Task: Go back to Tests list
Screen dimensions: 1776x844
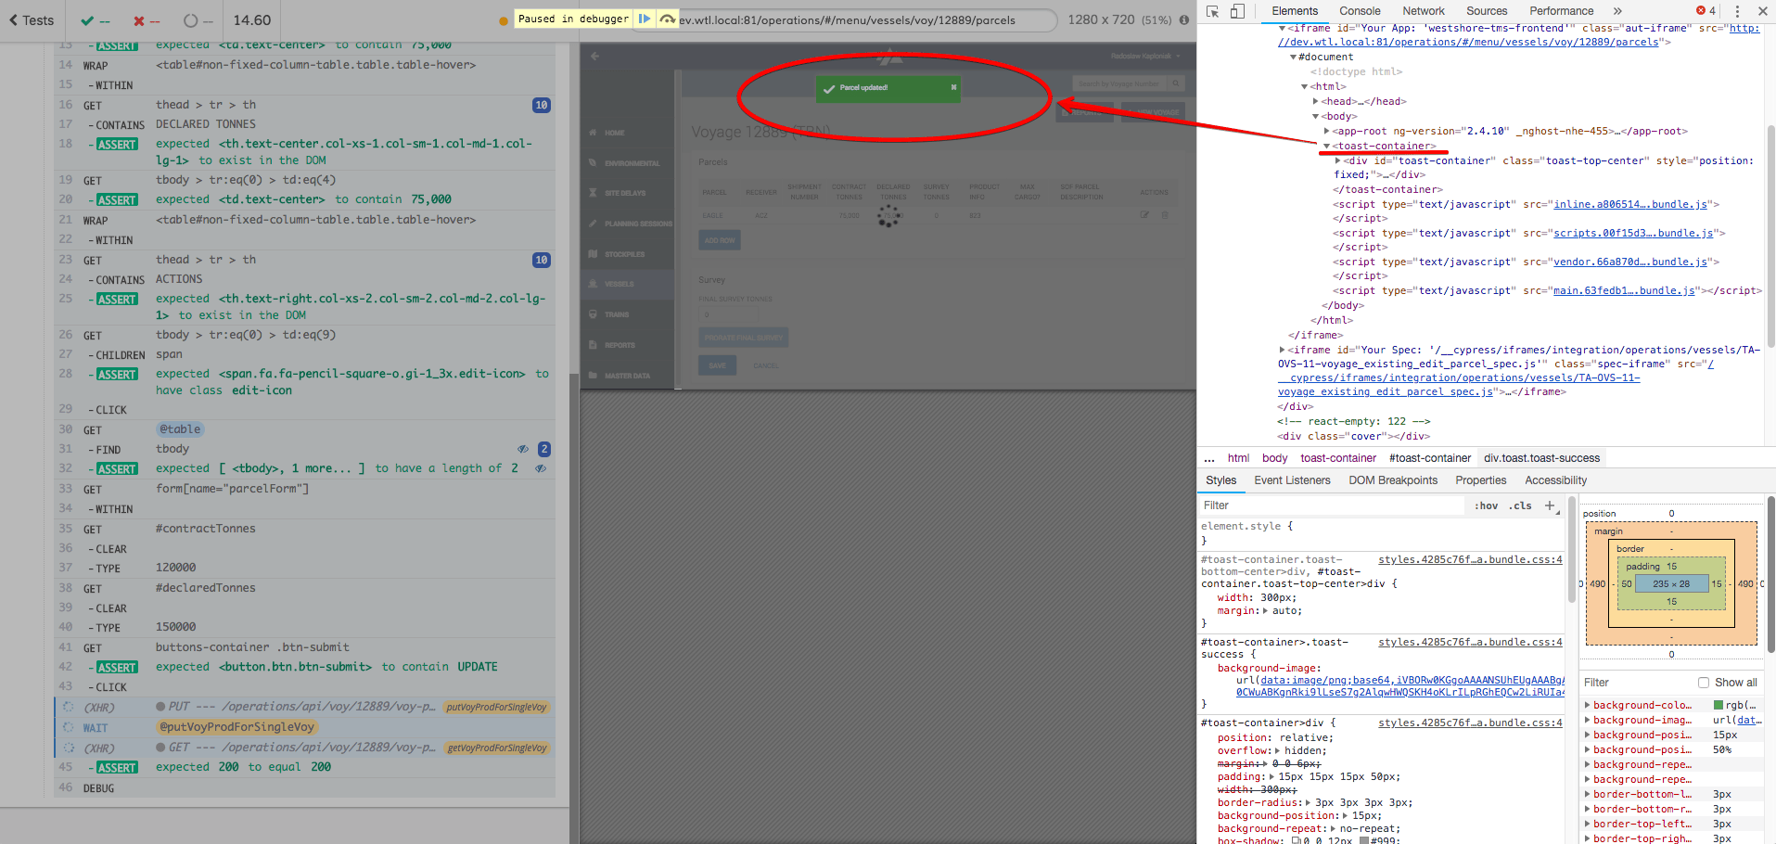Action: [x=32, y=20]
